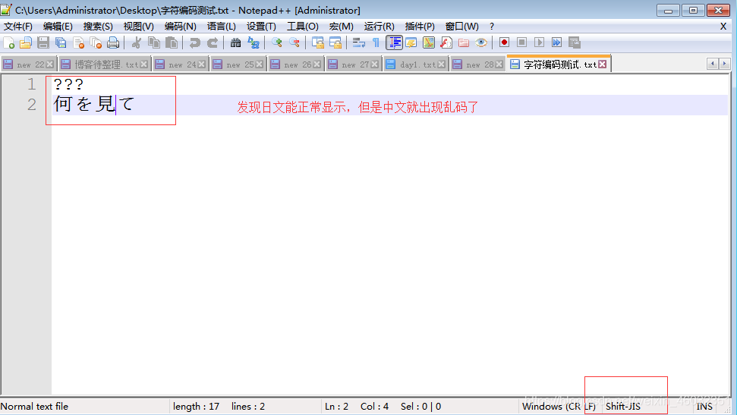
Task: Open the 编码(N) encoding menu
Action: [x=181, y=27]
